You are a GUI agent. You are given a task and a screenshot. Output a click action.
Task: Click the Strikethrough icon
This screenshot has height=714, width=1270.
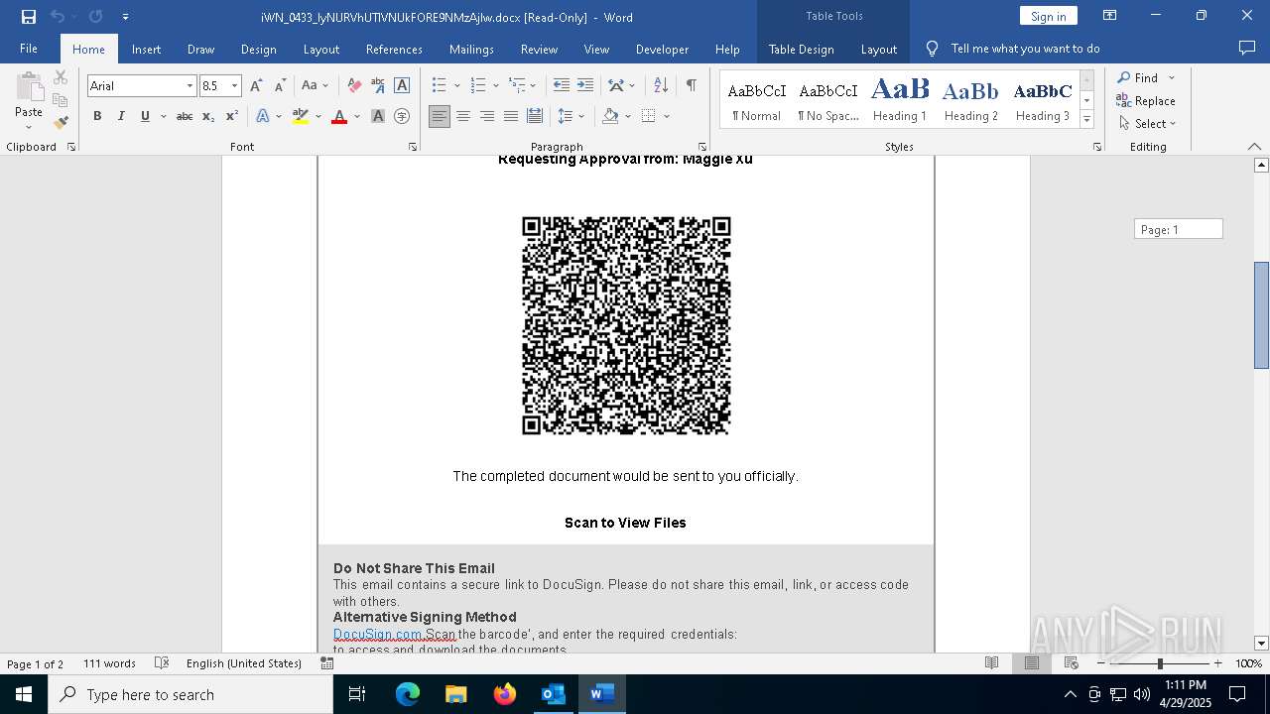coord(185,116)
